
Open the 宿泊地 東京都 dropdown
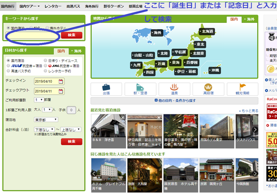[46, 120]
